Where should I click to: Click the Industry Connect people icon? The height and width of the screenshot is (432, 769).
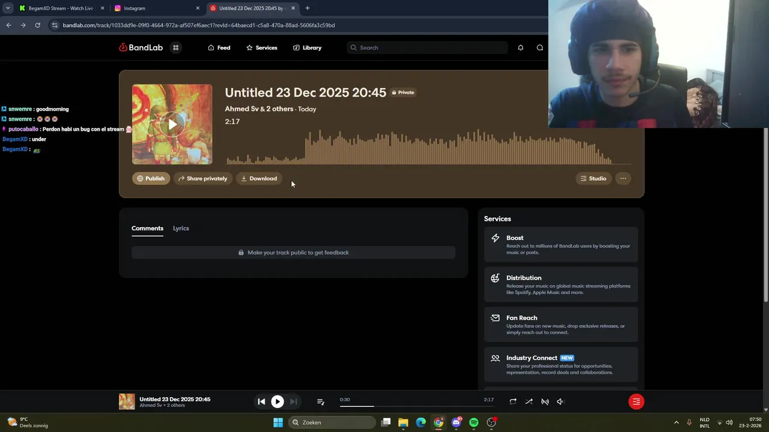(495, 358)
